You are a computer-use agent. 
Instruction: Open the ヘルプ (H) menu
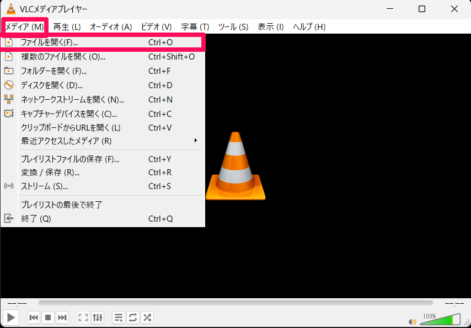(309, 26)
